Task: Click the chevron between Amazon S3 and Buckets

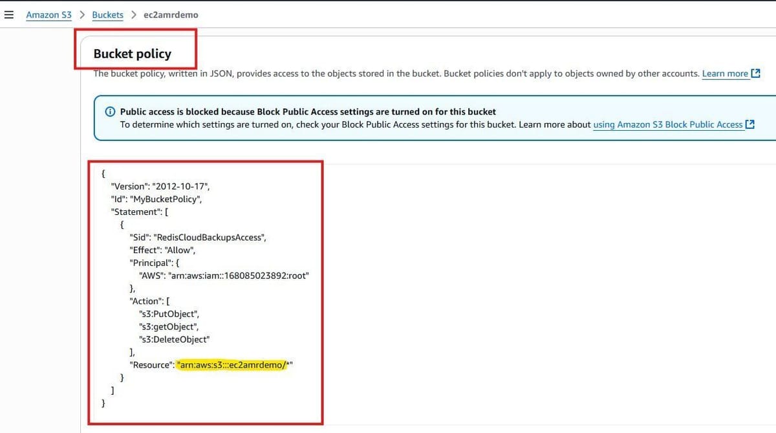Action: (x=81, y=14)
